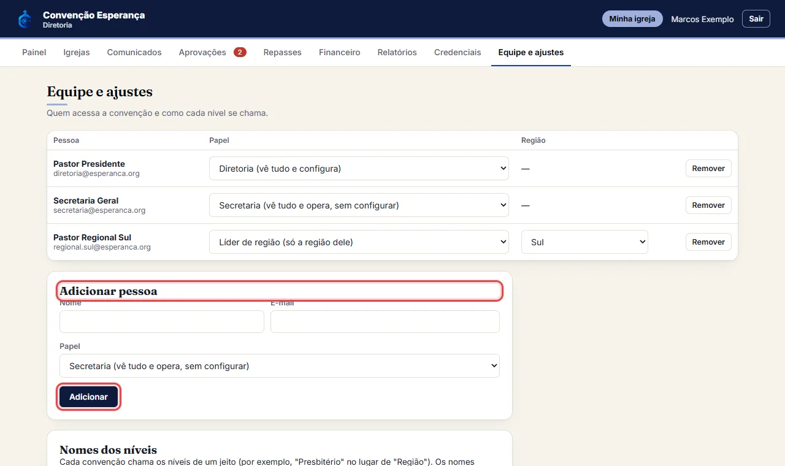Switch to the Comunicados tab

(134, 52)
